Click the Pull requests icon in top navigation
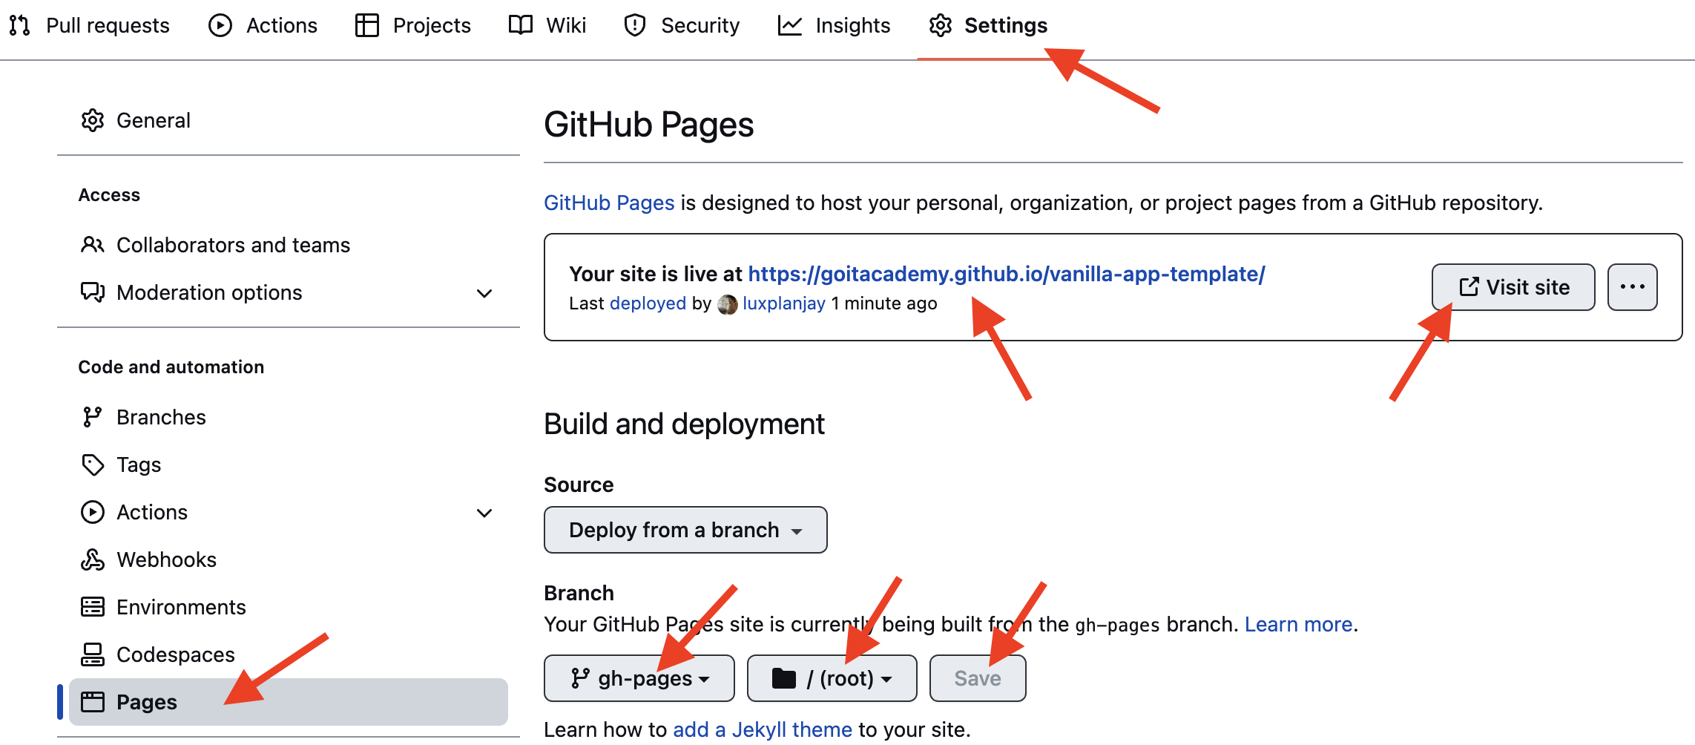The height and width of the screenshot is (745, 1695). [19, 25]
